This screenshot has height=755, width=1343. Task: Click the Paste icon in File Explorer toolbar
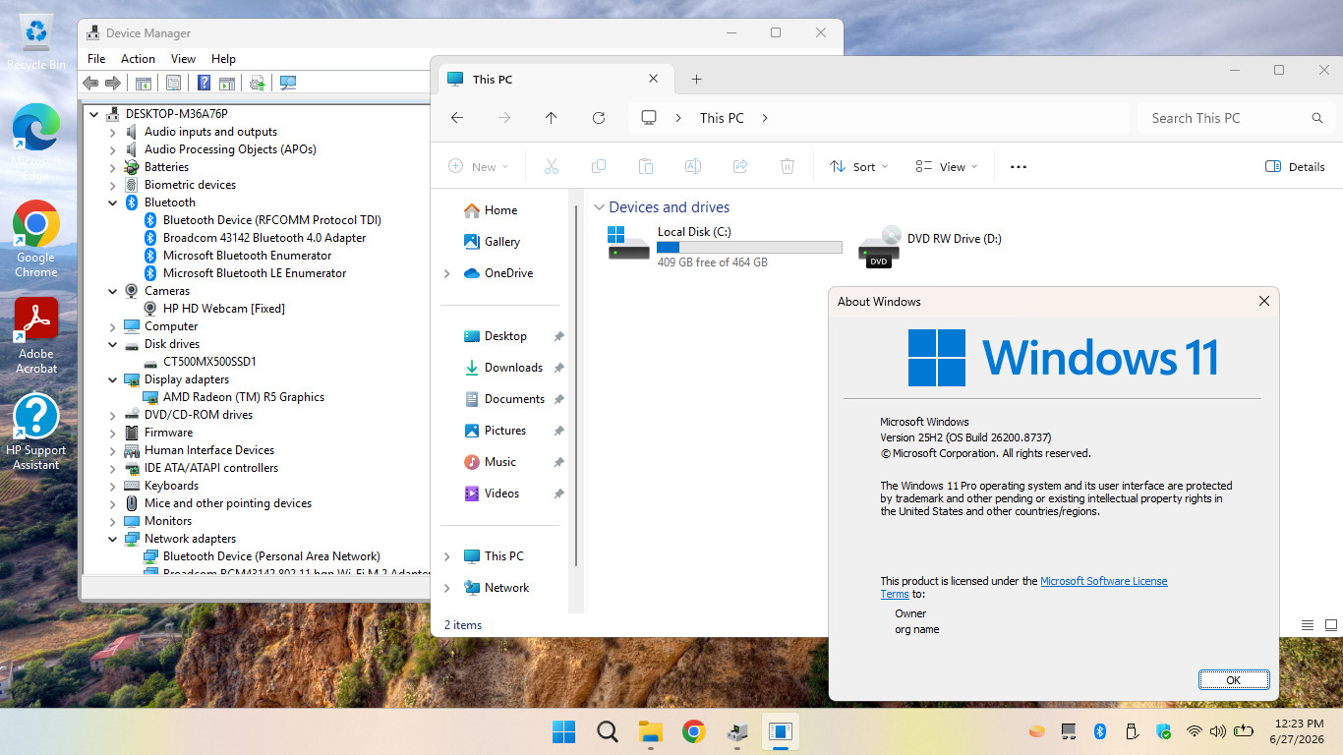tap(646, 167)
